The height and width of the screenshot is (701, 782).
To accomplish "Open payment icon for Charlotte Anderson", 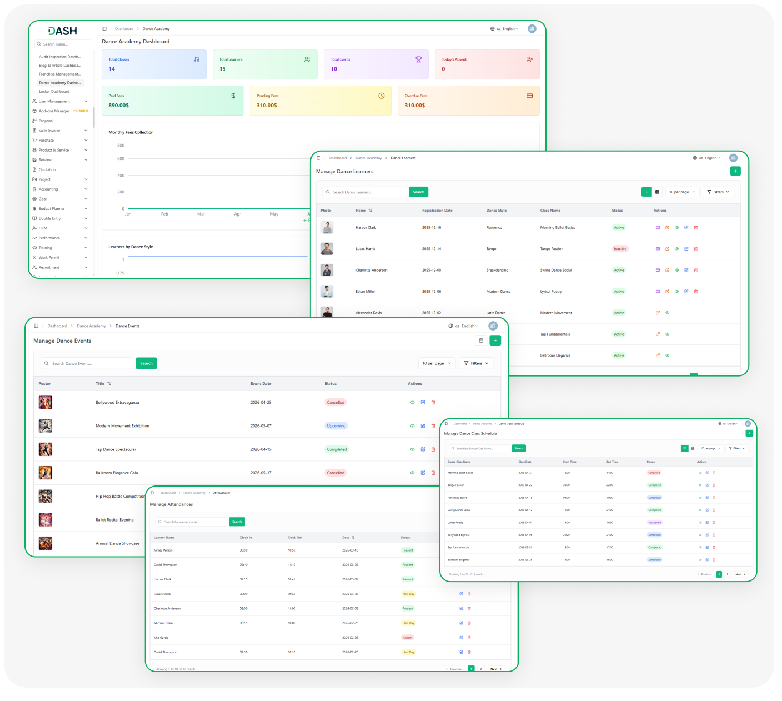I will [658, 270].
